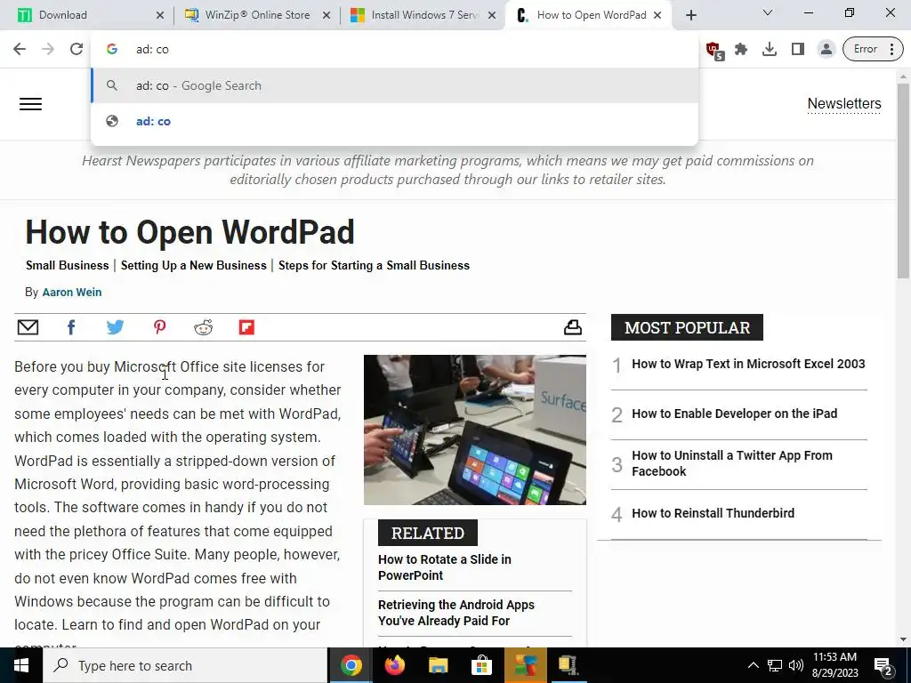
Task: Open How to Reinstall Thunderbird article
Action: (x=713, y=513)
